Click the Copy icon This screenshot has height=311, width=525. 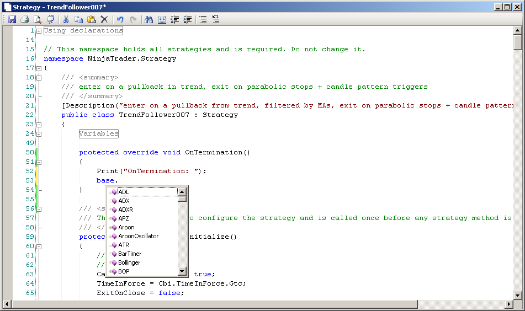(x=79, y=20)
